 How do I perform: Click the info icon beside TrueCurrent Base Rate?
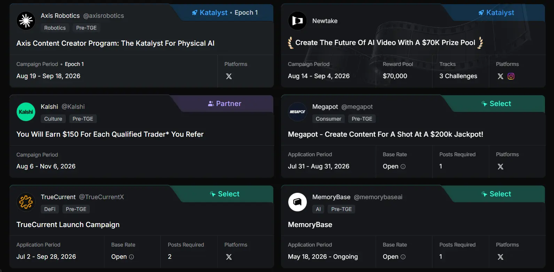pos(132,257)
